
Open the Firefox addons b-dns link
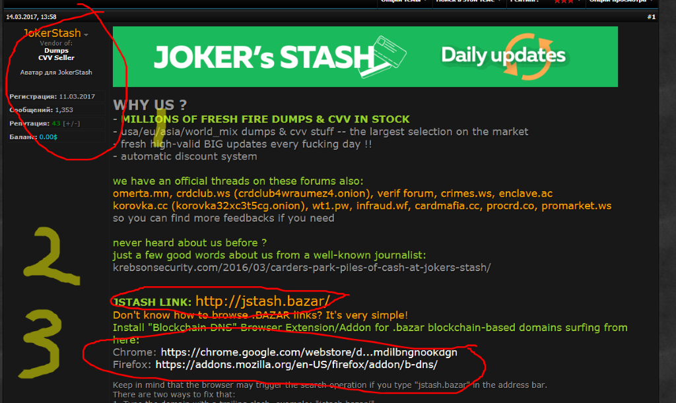coord(296,365)
